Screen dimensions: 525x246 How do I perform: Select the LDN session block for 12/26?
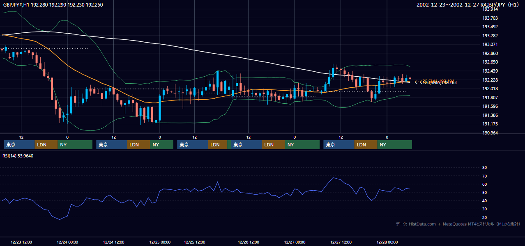point(273,145)
